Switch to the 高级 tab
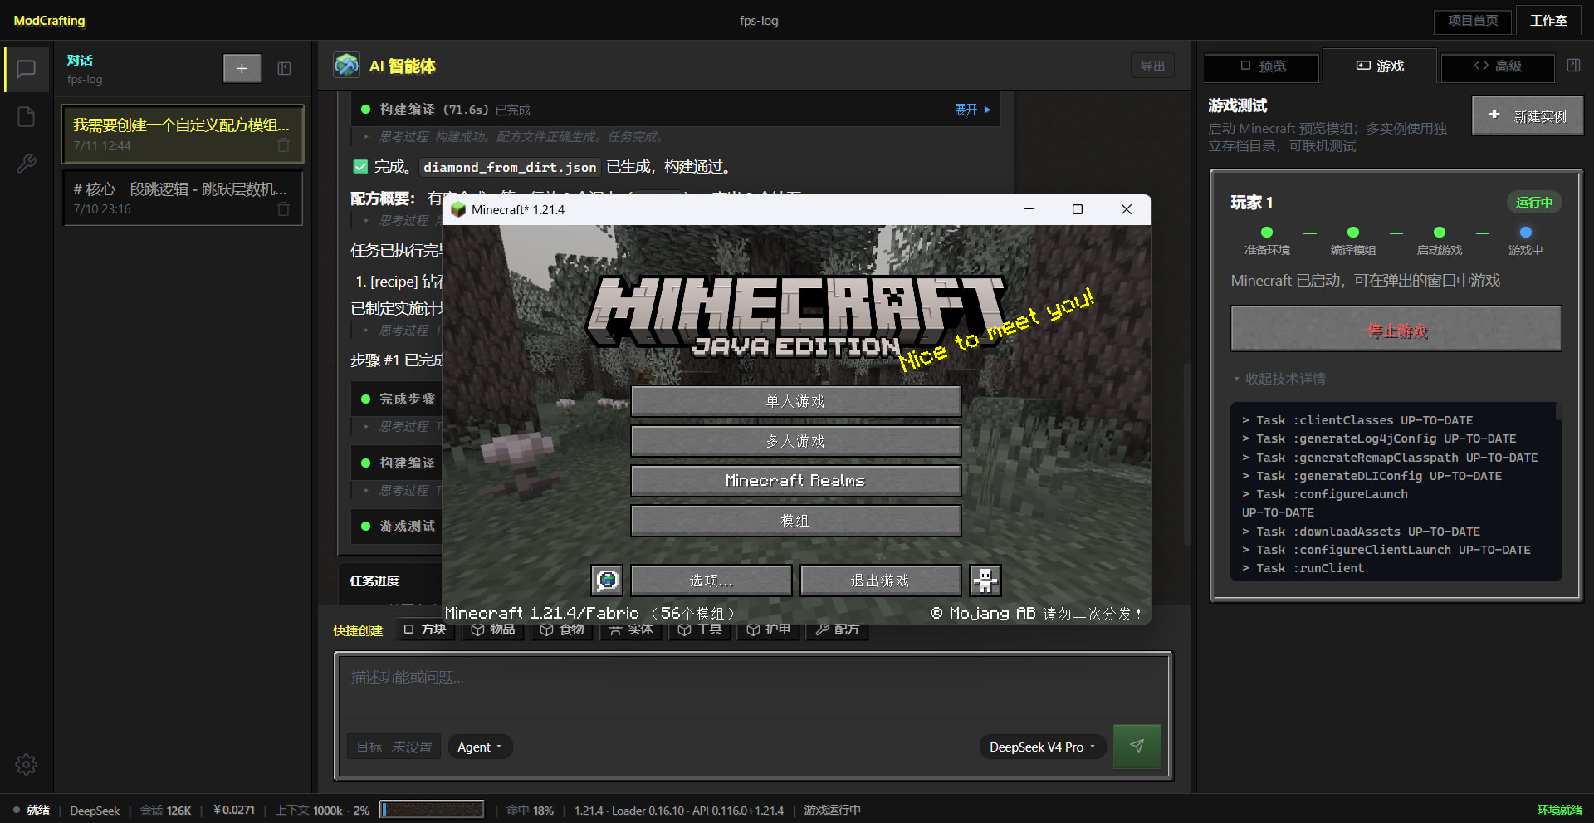 (1498, 66)
